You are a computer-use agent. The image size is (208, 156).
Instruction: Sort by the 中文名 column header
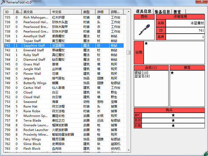point(66,12)
